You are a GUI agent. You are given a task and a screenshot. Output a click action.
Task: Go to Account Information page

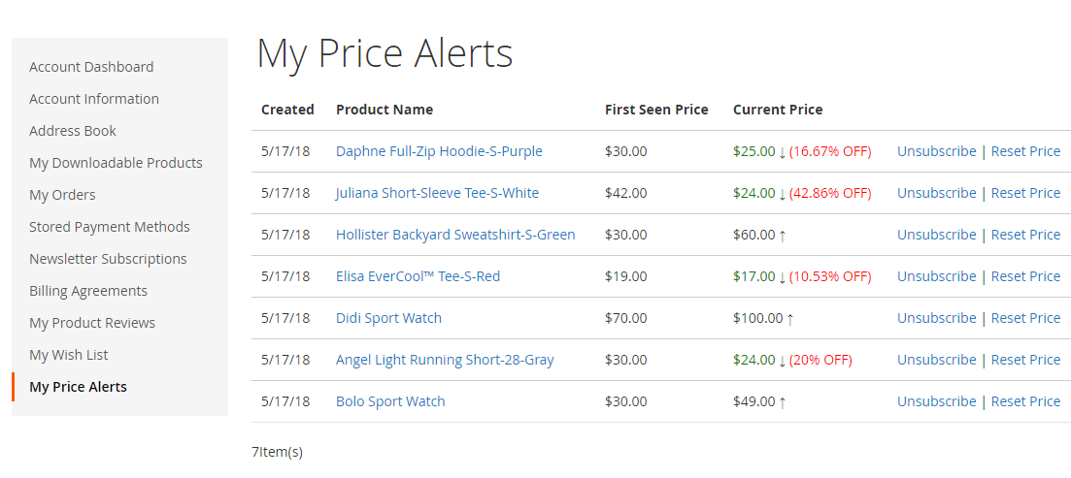(x=94, y=99)
